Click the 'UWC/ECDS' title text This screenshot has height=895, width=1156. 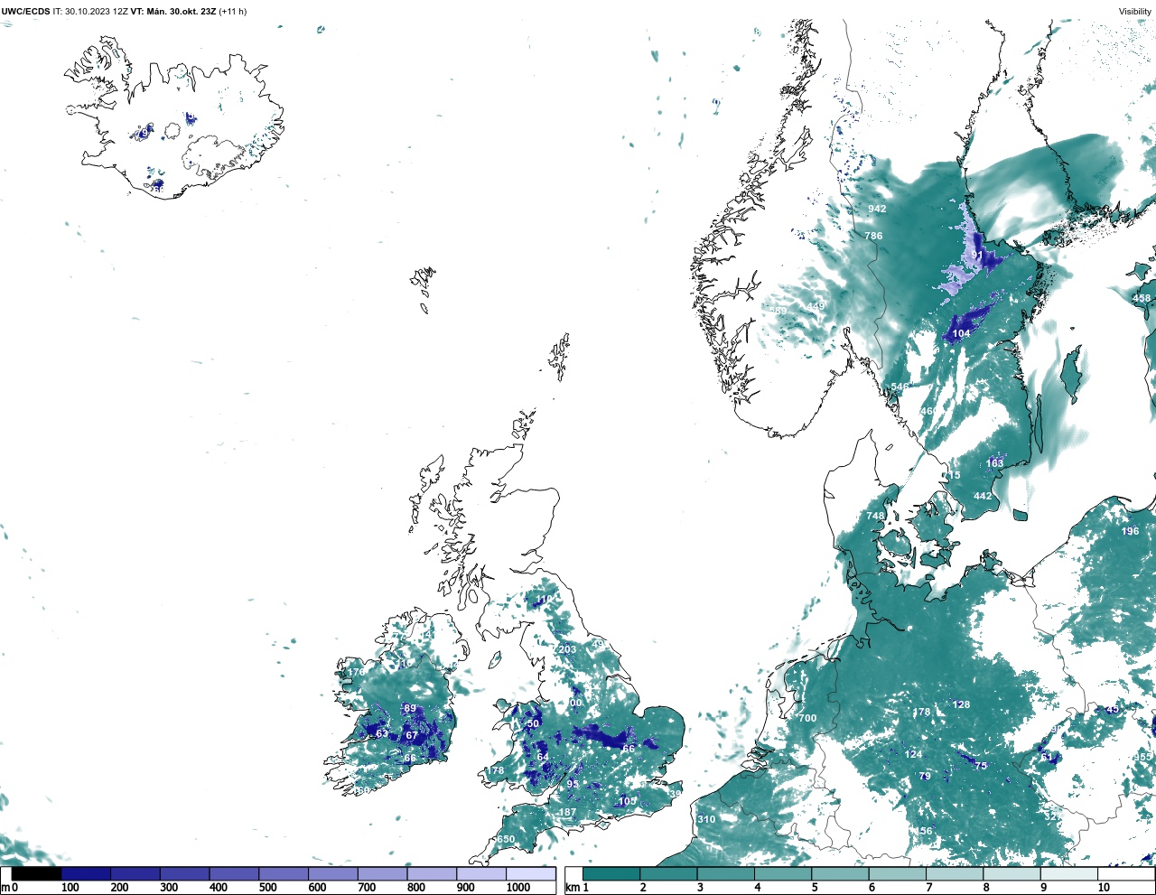[25, 12]
